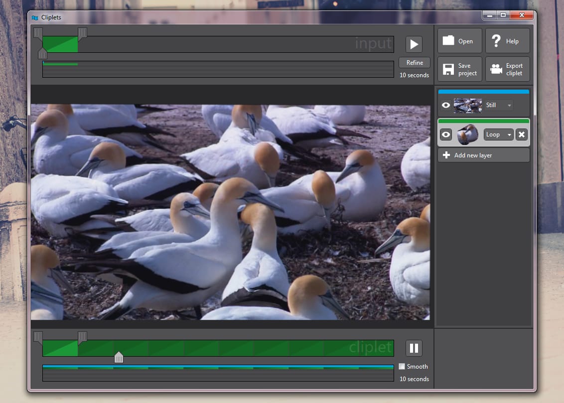The width and height of the screenshot is (564, 403).
Task: Click the Refine button
Action: 415,63
